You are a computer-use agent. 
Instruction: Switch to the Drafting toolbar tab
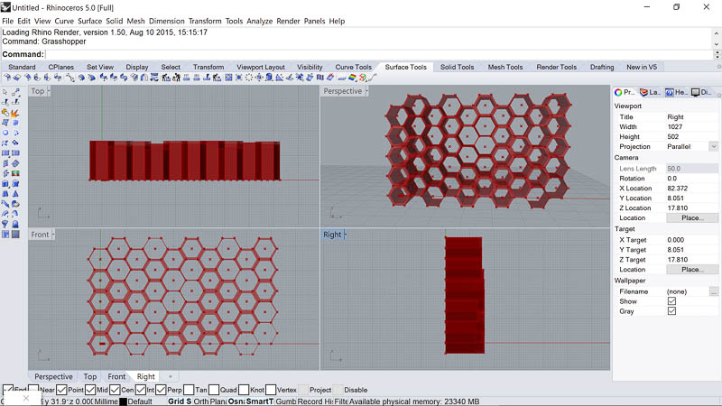coord(602,67)
